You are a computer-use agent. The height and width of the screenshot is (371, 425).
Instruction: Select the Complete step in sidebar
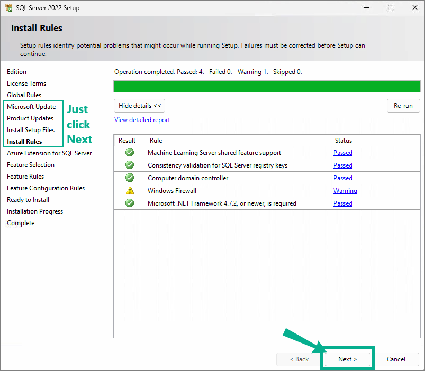click(21, 223)
